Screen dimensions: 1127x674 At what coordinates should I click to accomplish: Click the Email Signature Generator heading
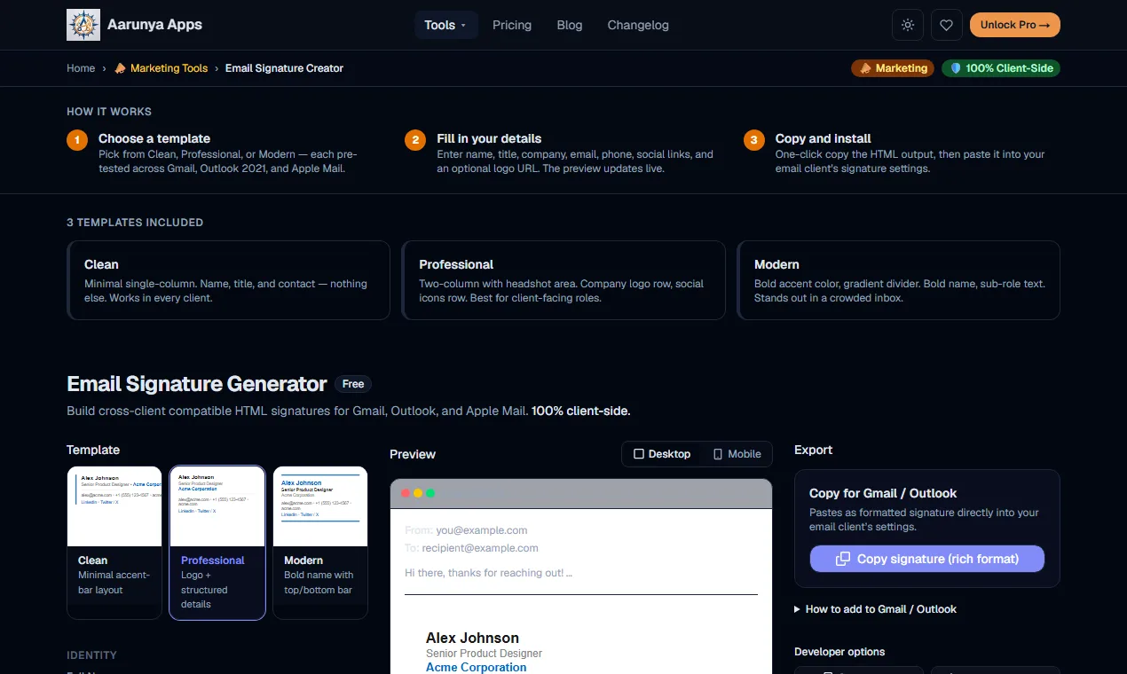click(x=197, y=384)
